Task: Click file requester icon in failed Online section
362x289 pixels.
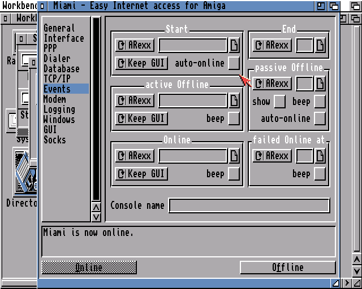Action: tap(320, 156)
